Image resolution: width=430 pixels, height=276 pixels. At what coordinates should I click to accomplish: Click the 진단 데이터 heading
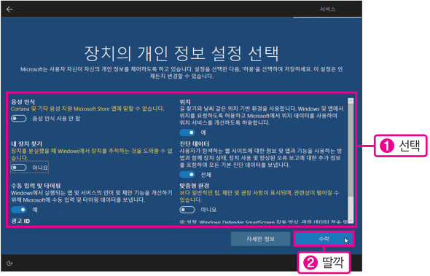pyautogui.click(x=195, y=144)
